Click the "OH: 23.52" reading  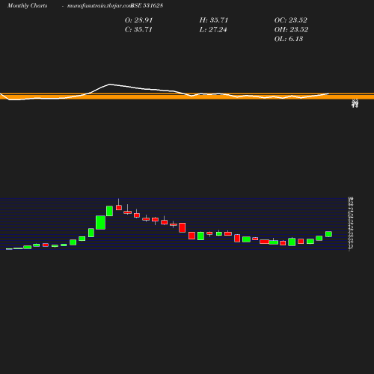[x=291, y=30]
